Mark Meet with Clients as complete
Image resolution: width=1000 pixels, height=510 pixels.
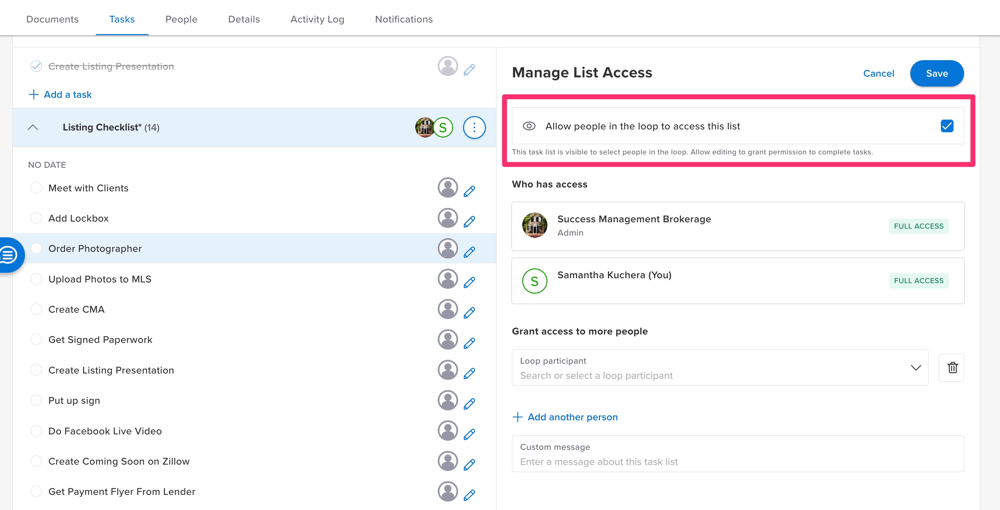click(36, 187)
